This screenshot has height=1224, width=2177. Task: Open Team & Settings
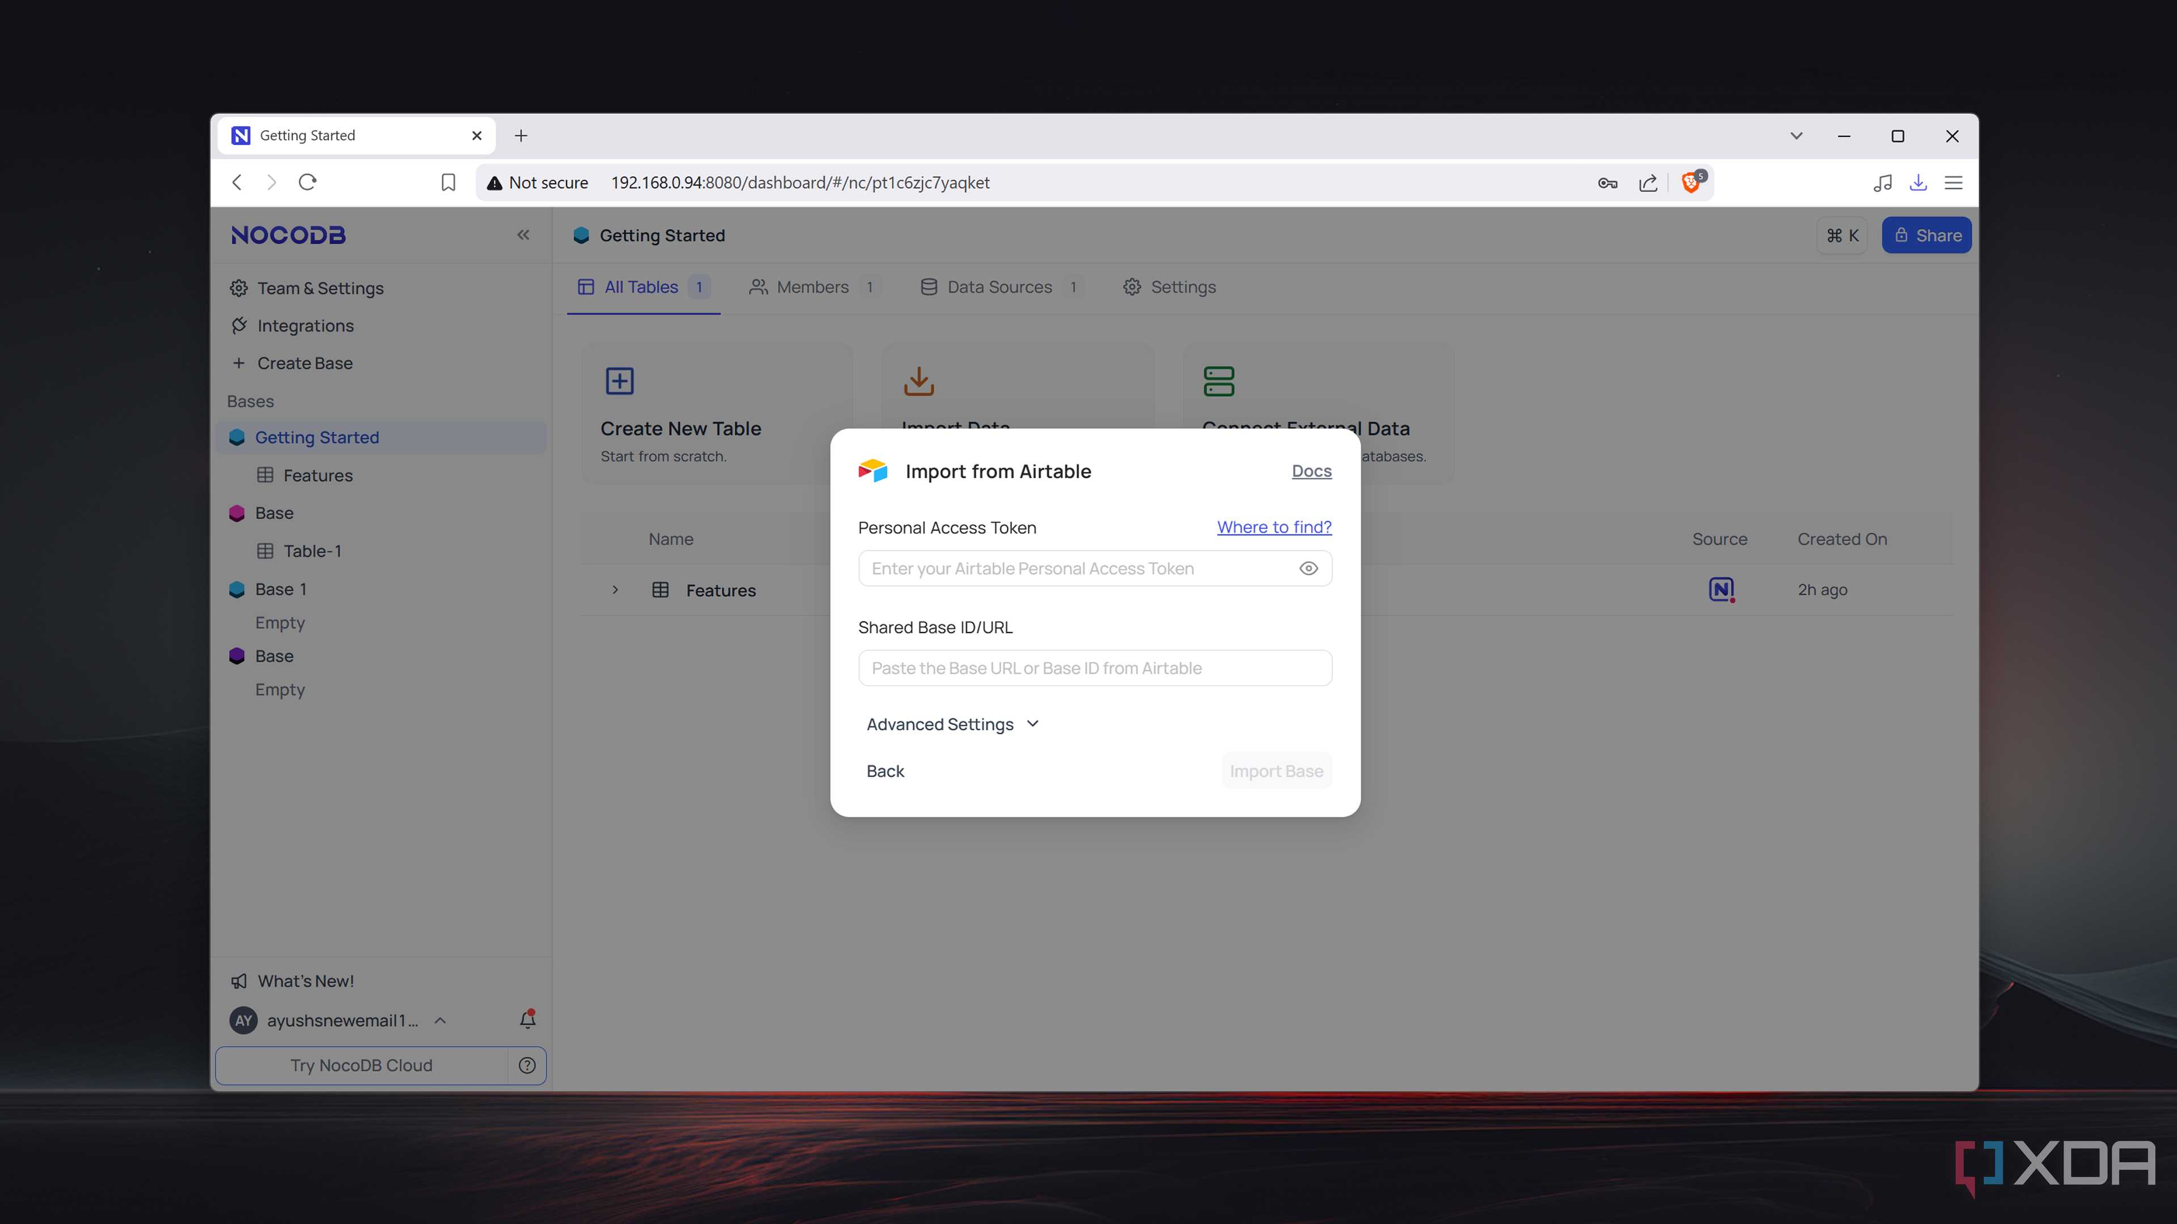[307, 288]
